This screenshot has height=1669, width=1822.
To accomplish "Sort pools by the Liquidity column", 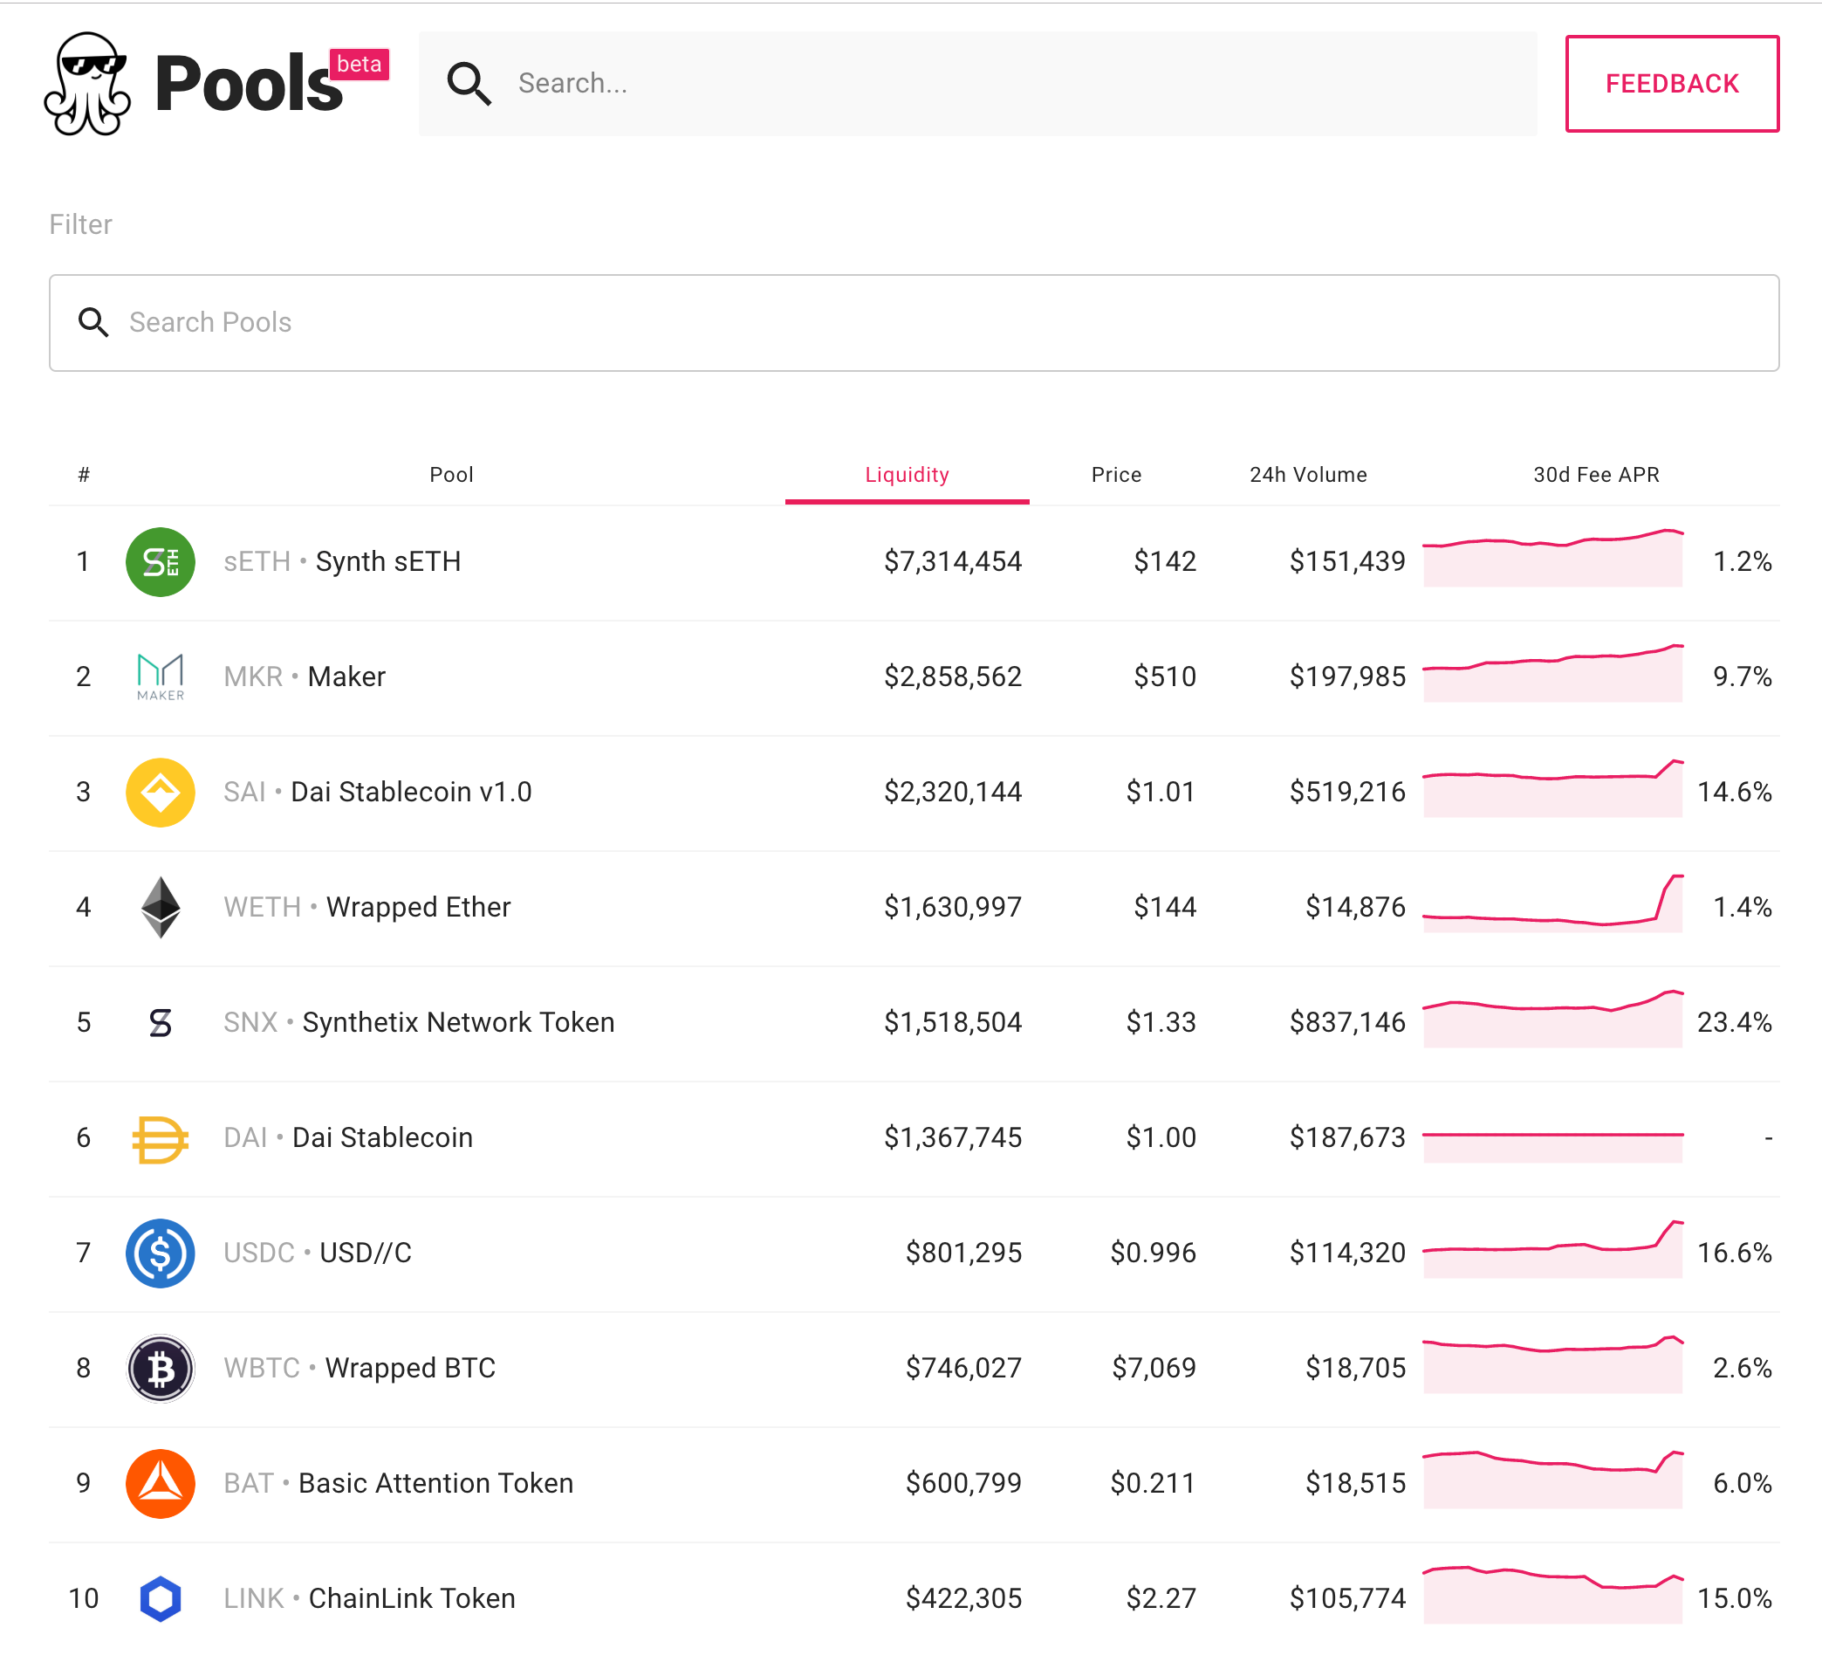I will [x=907, y=475].
